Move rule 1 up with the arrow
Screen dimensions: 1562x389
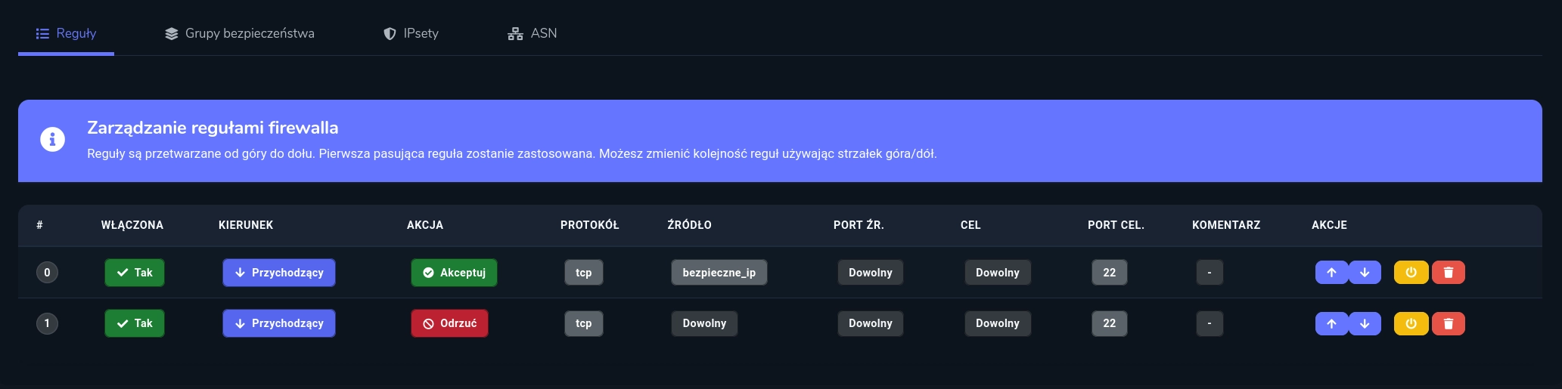tap(1331, 323)
